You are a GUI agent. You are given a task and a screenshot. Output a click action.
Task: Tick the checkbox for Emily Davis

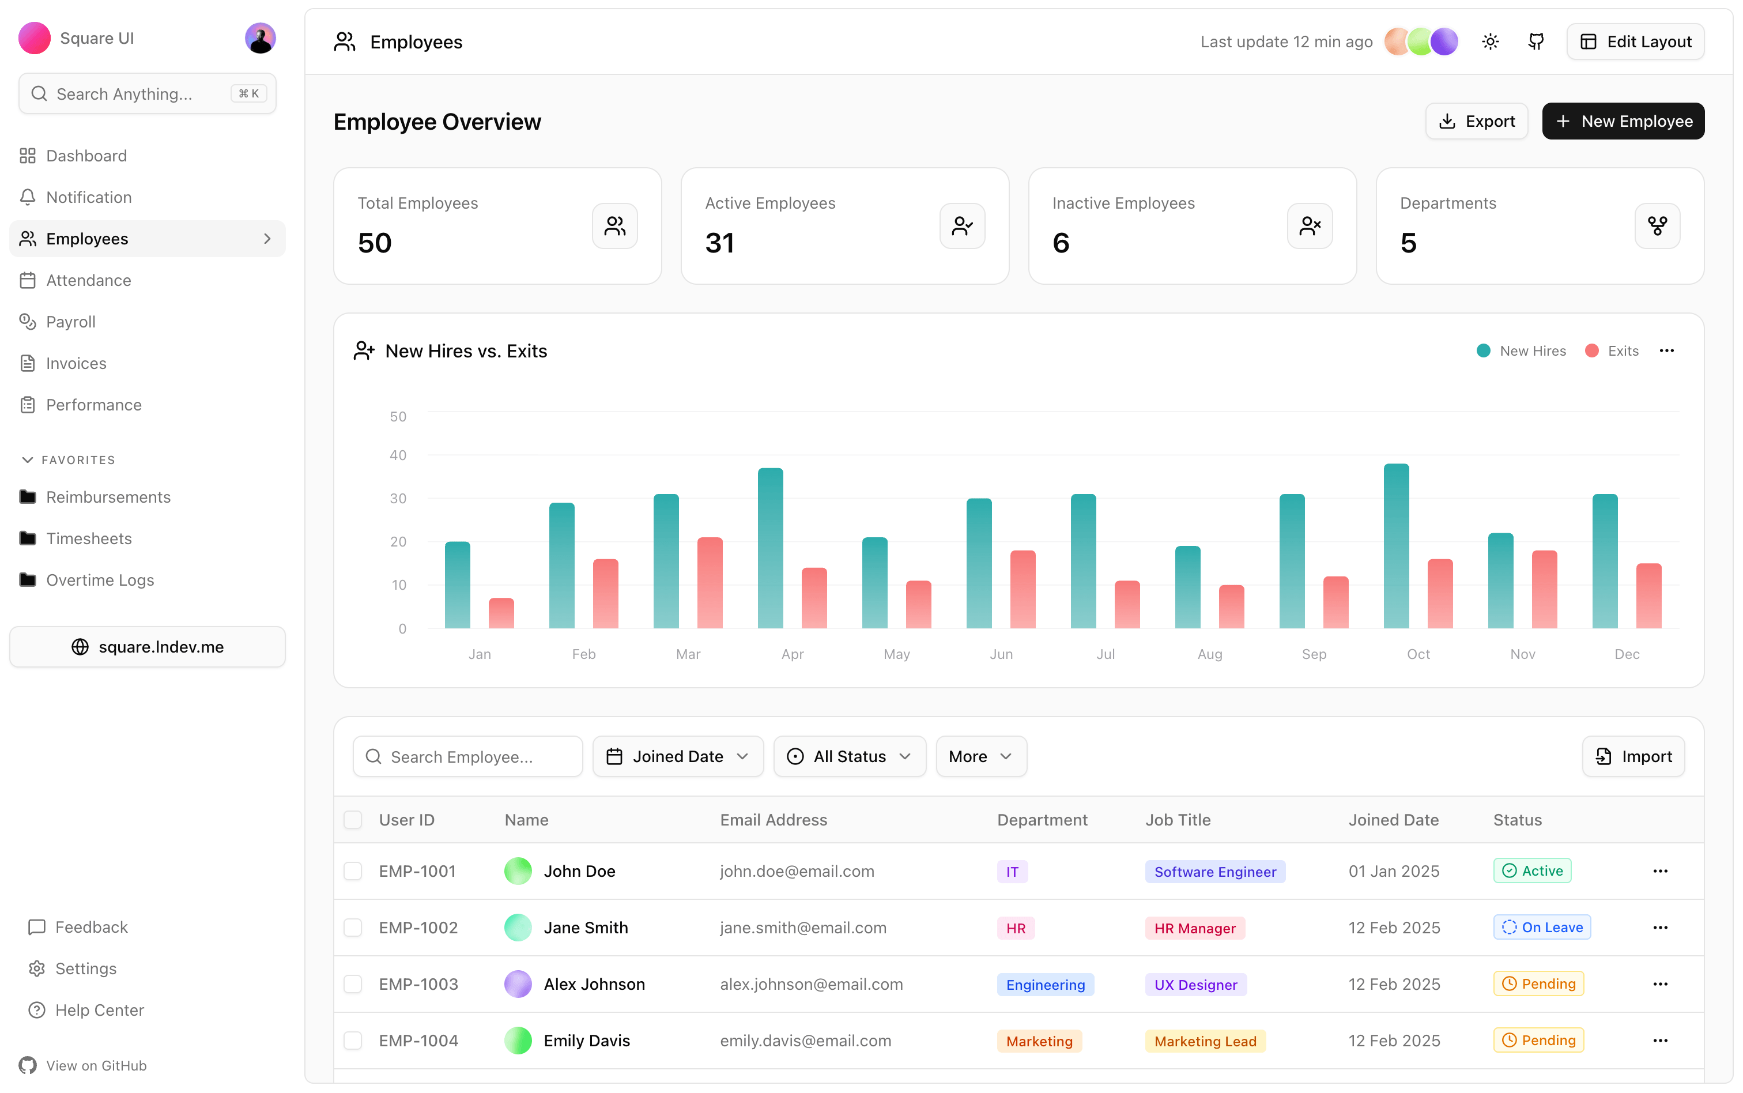pos(353,1040)
